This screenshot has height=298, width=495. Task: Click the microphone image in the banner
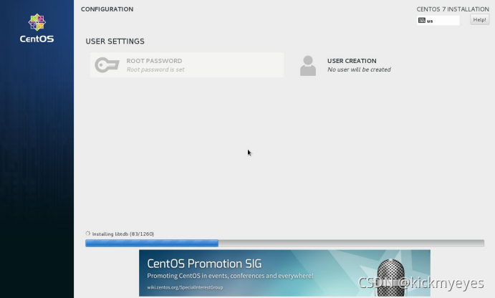coord(390,277)
